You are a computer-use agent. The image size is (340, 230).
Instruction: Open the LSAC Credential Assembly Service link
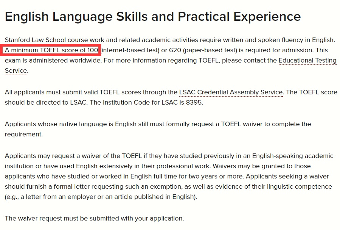point(231,92)
